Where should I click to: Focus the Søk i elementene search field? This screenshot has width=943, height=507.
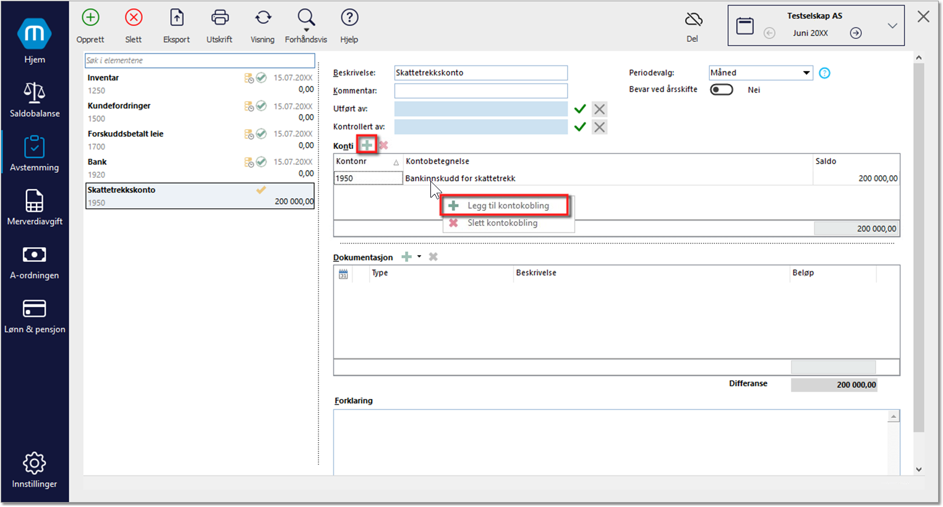tap(200, 61)
